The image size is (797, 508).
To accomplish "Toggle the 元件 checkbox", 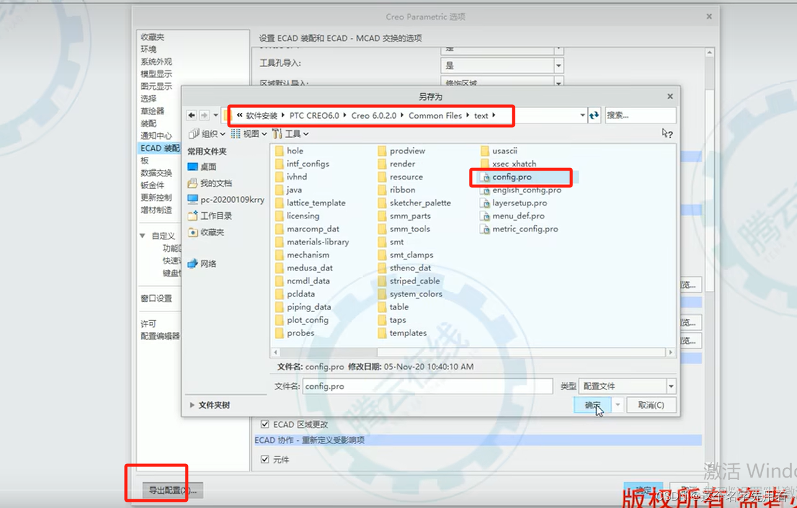I will click(265, 460).
